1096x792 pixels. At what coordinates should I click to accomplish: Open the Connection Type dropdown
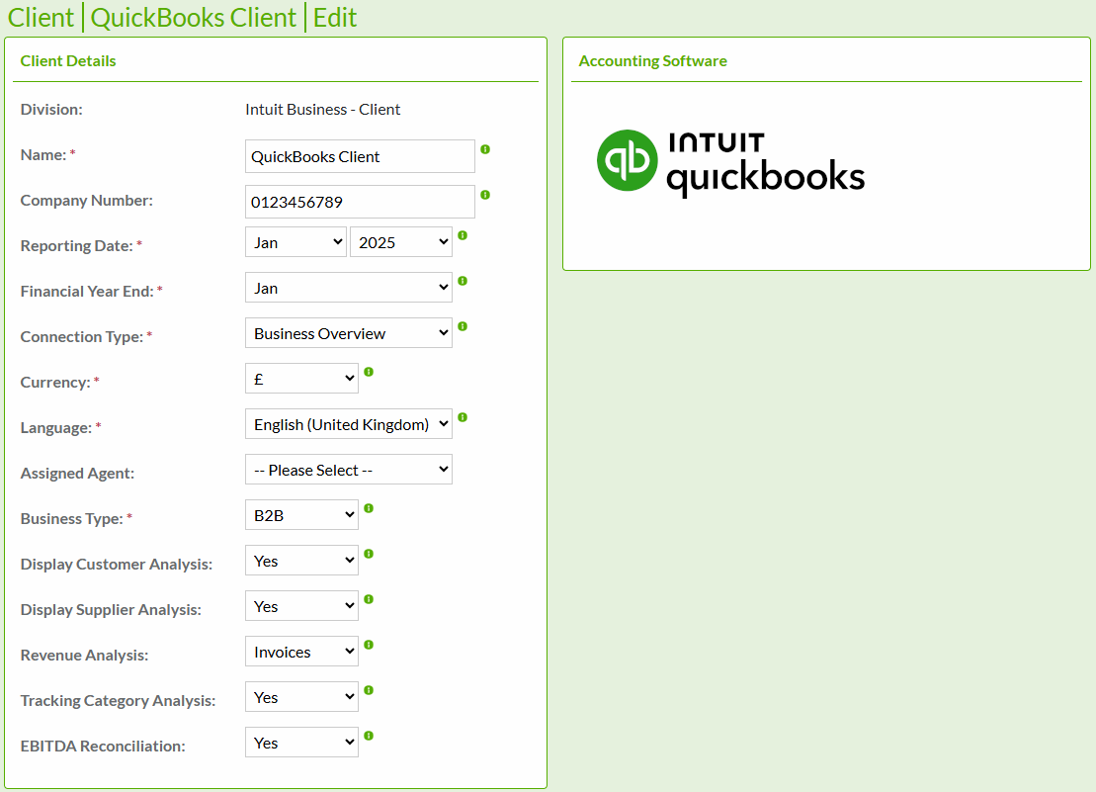pyautogui.click(x=348, y=332)
